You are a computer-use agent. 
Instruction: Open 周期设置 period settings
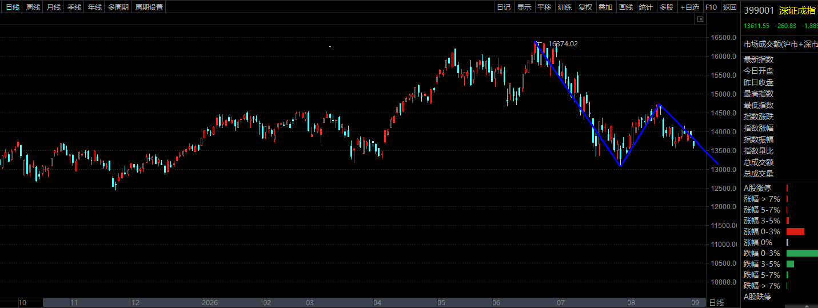click(x=149, y=7)
